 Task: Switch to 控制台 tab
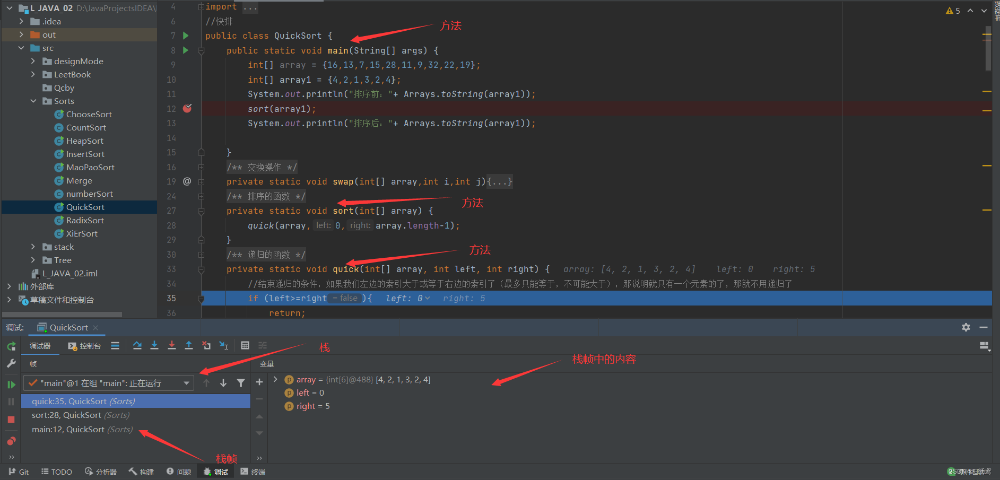point(84,346)
